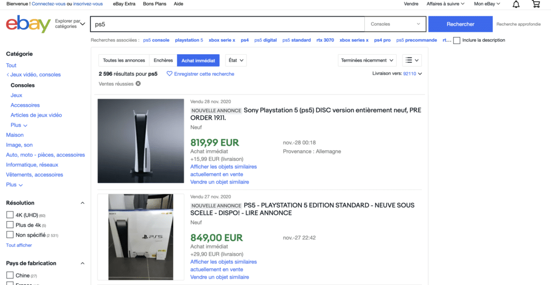Click the Rechercher button

click(461, 24)
